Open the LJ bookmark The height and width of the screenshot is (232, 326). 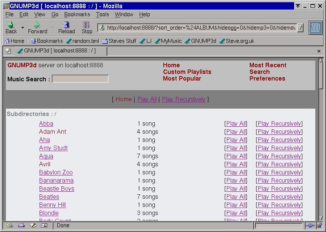tap(146, 41)
